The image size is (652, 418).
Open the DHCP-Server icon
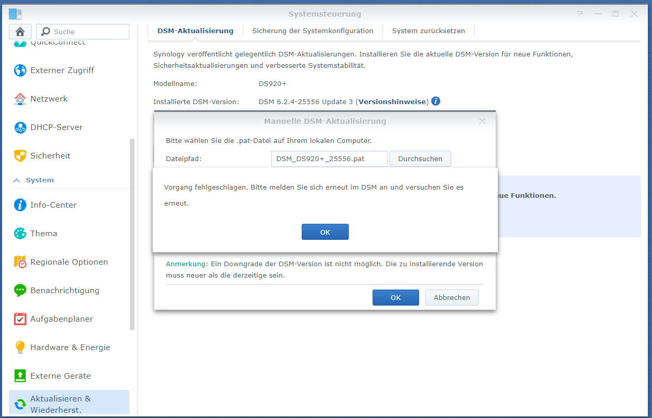20,127
